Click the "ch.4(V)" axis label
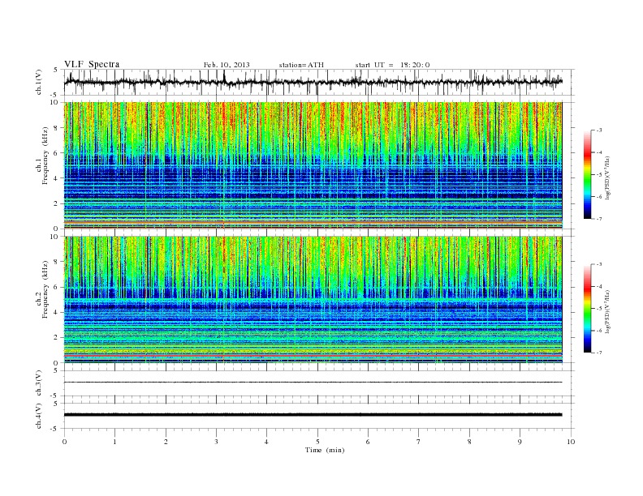Image resolution: width=643 pixels, height=496 pixels. point(39,416)
